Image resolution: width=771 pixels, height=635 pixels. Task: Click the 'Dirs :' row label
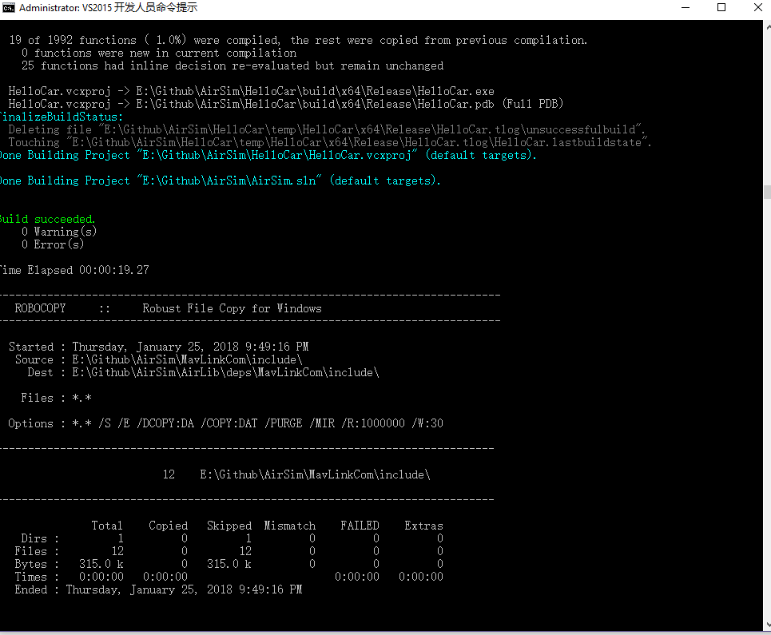coord(40,538)
